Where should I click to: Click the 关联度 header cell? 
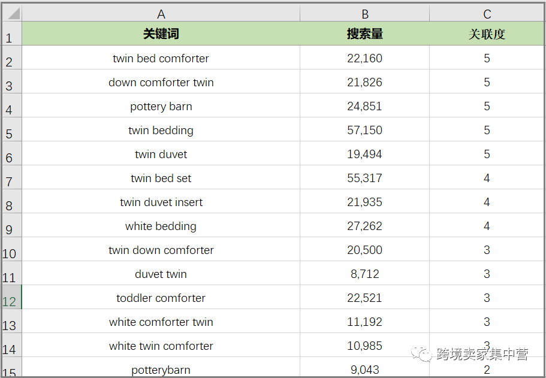click(487, 34)
